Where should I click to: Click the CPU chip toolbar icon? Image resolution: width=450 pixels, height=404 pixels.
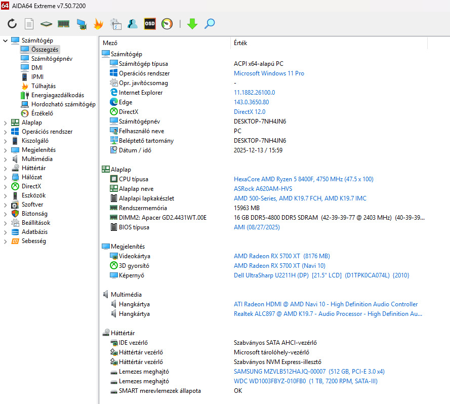(46, 24)
